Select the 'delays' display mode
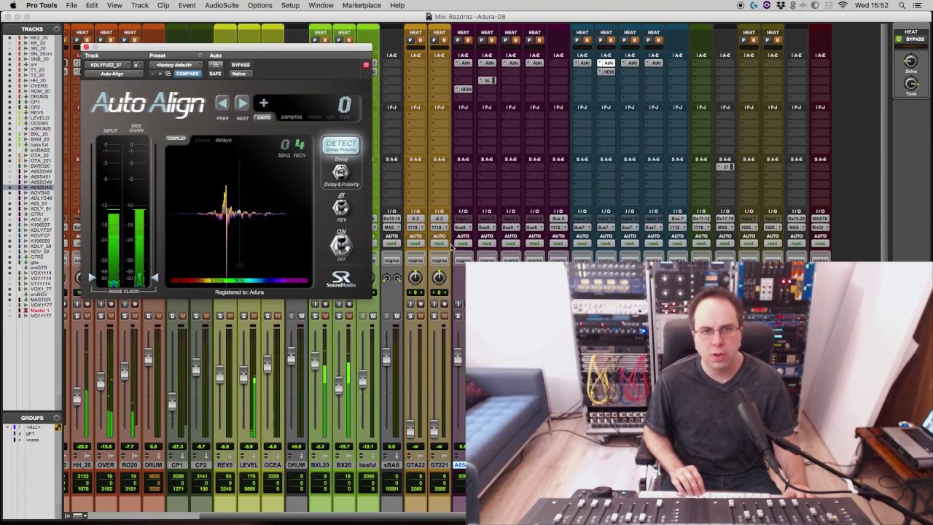Screen dimensions: 933x525 tap(223, 140)
